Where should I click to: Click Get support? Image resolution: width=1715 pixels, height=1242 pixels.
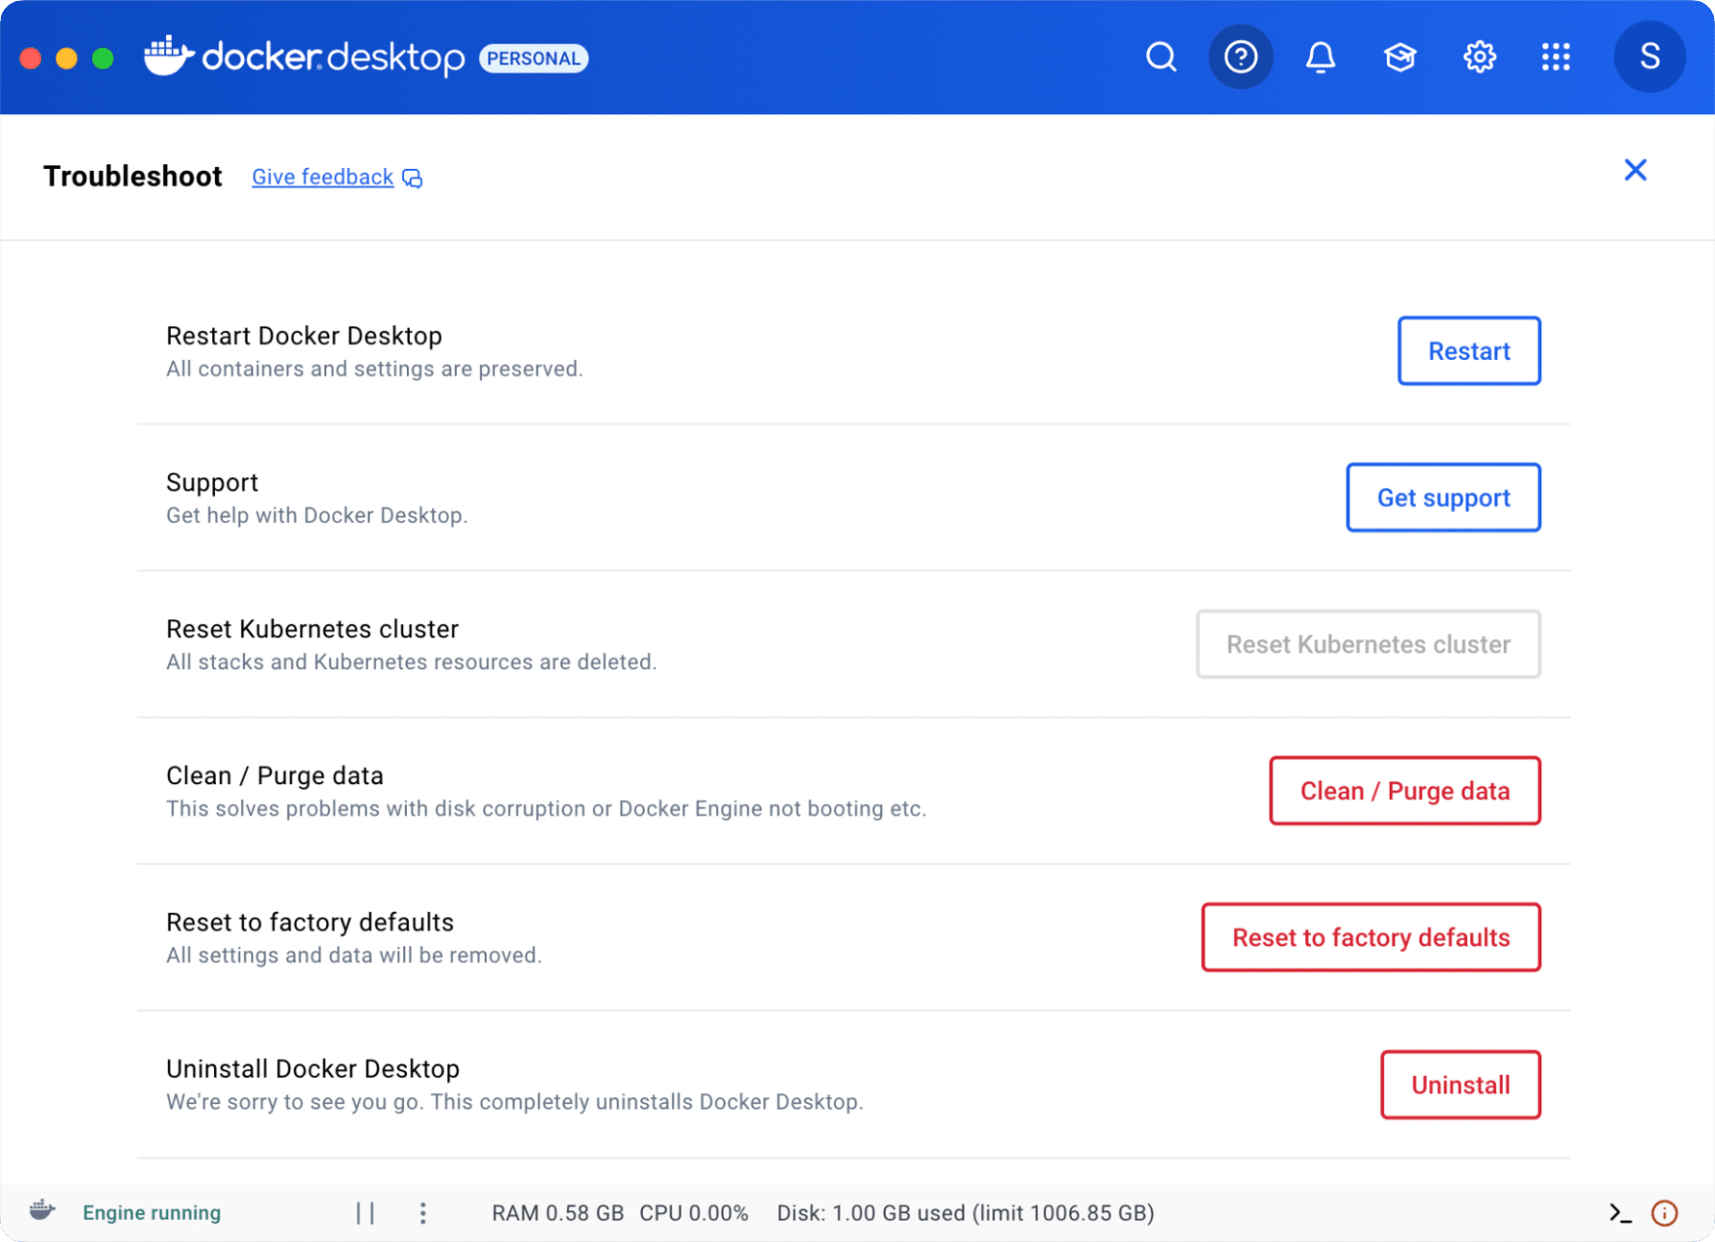pos(1443,497)
